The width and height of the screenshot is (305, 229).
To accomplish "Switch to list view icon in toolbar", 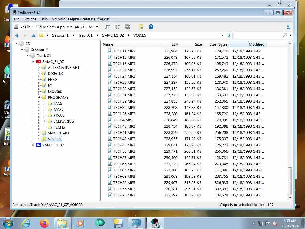I will [107, 27].
